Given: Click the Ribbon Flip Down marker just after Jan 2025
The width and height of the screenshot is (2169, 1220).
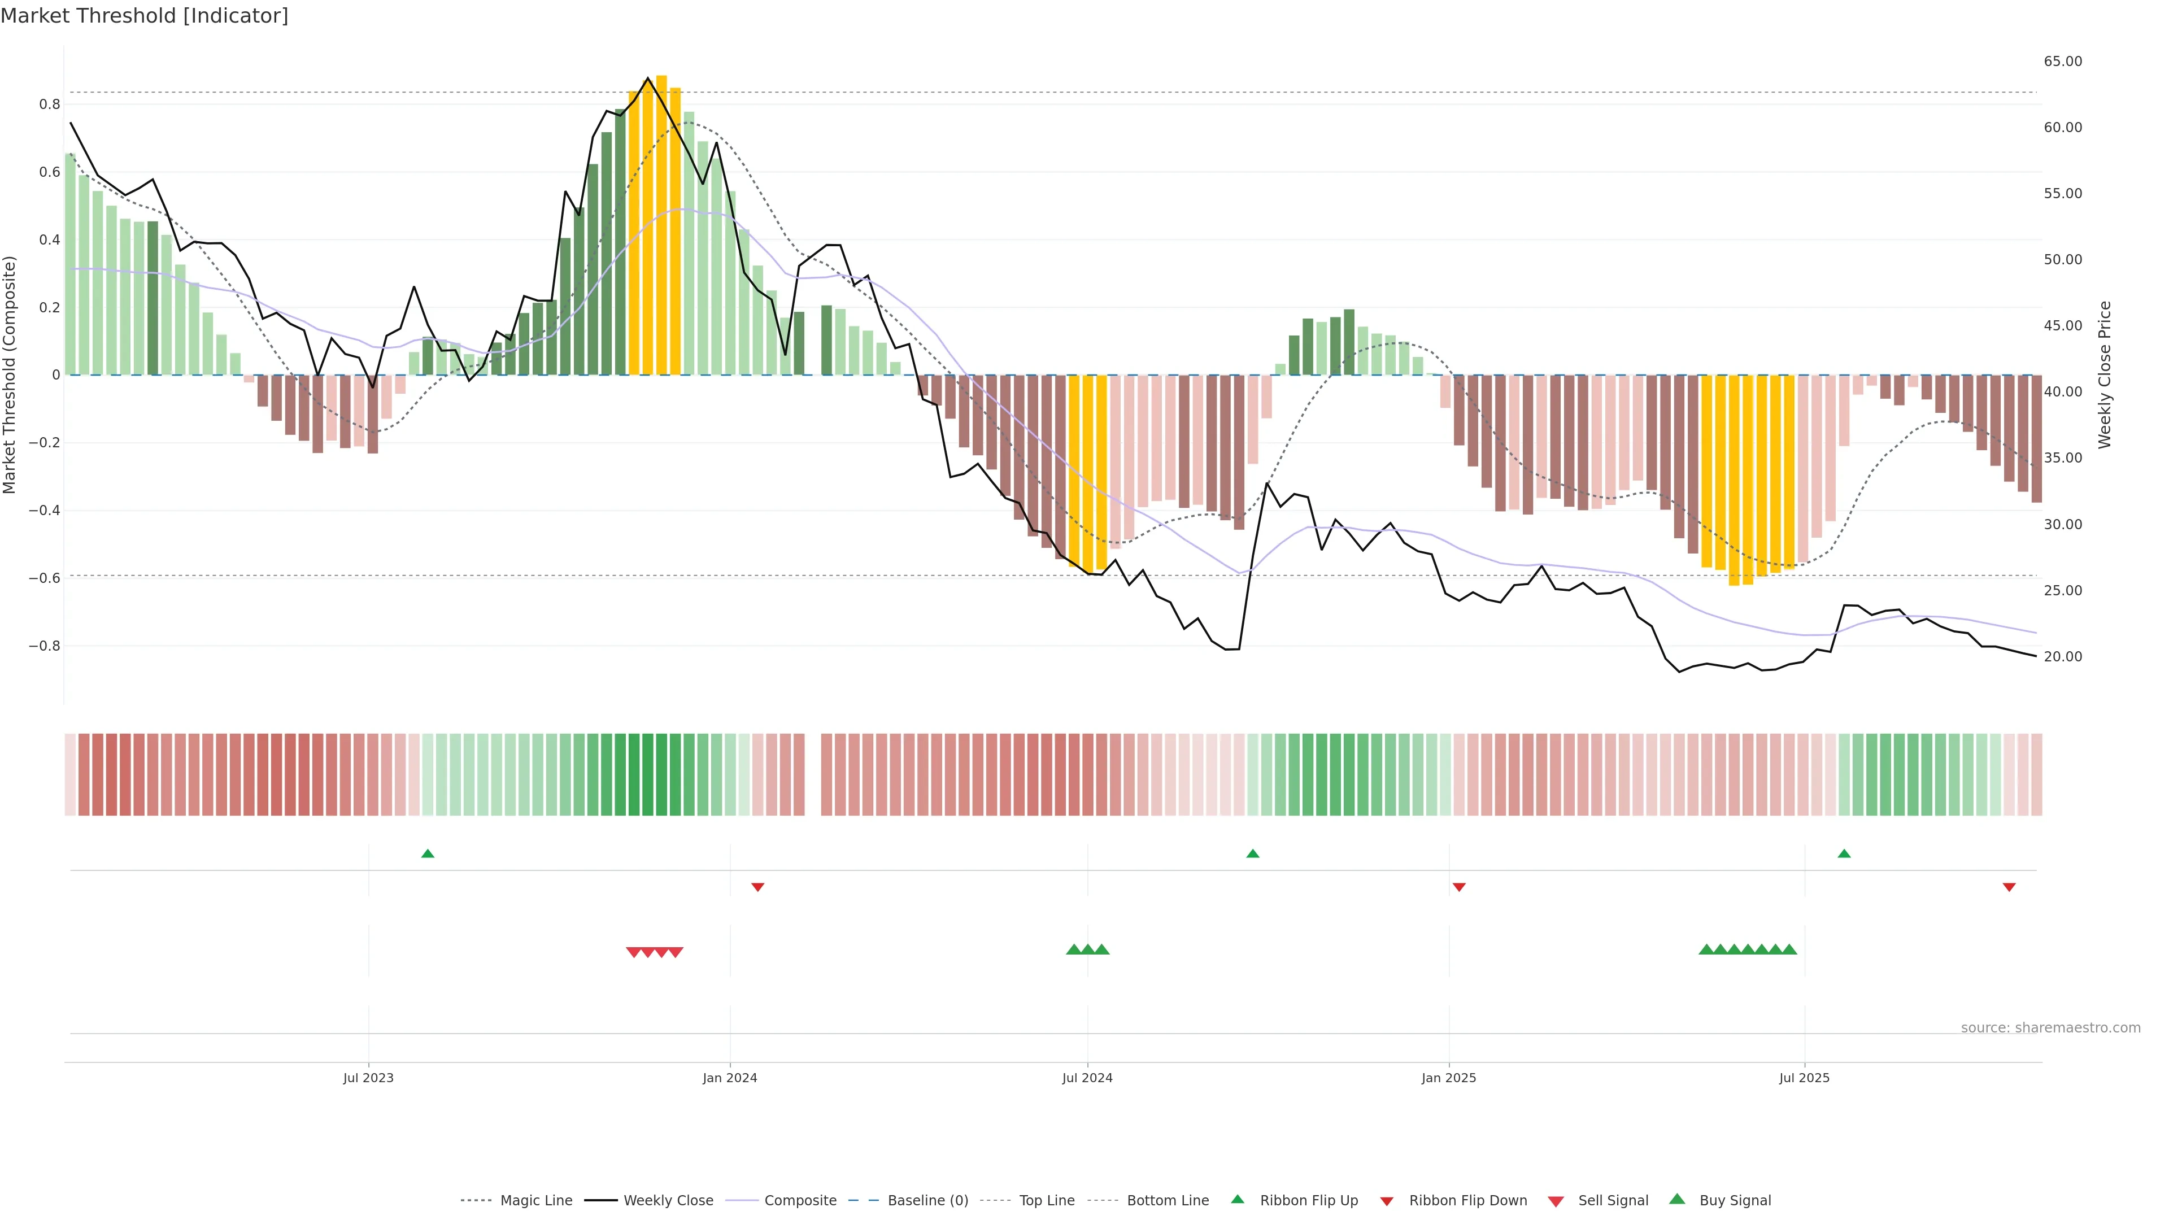Looking at the screenshot, I should tap(1459, 887).
